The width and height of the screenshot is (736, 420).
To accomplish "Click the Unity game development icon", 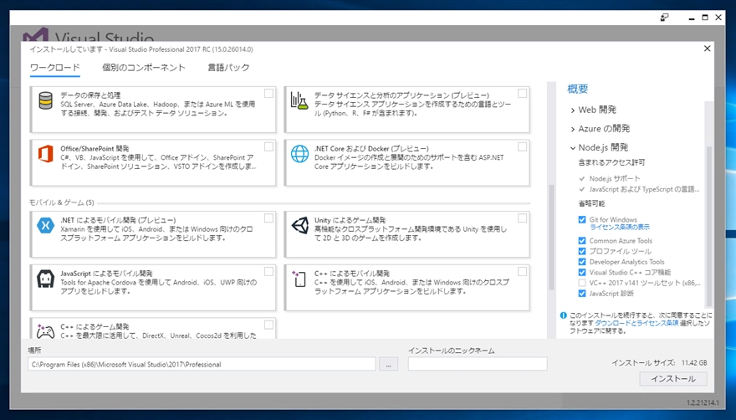I will pos(299,226).
